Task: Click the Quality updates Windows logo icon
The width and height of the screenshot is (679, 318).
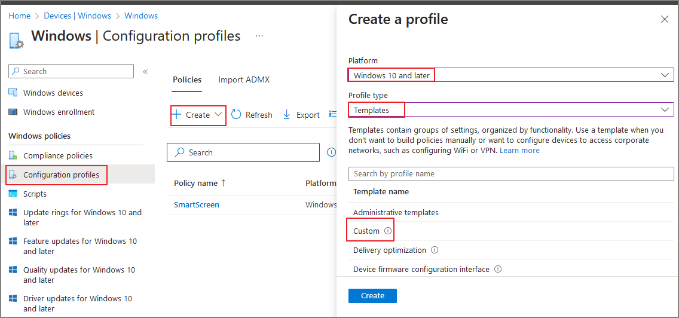Action: tap(13, 270)
